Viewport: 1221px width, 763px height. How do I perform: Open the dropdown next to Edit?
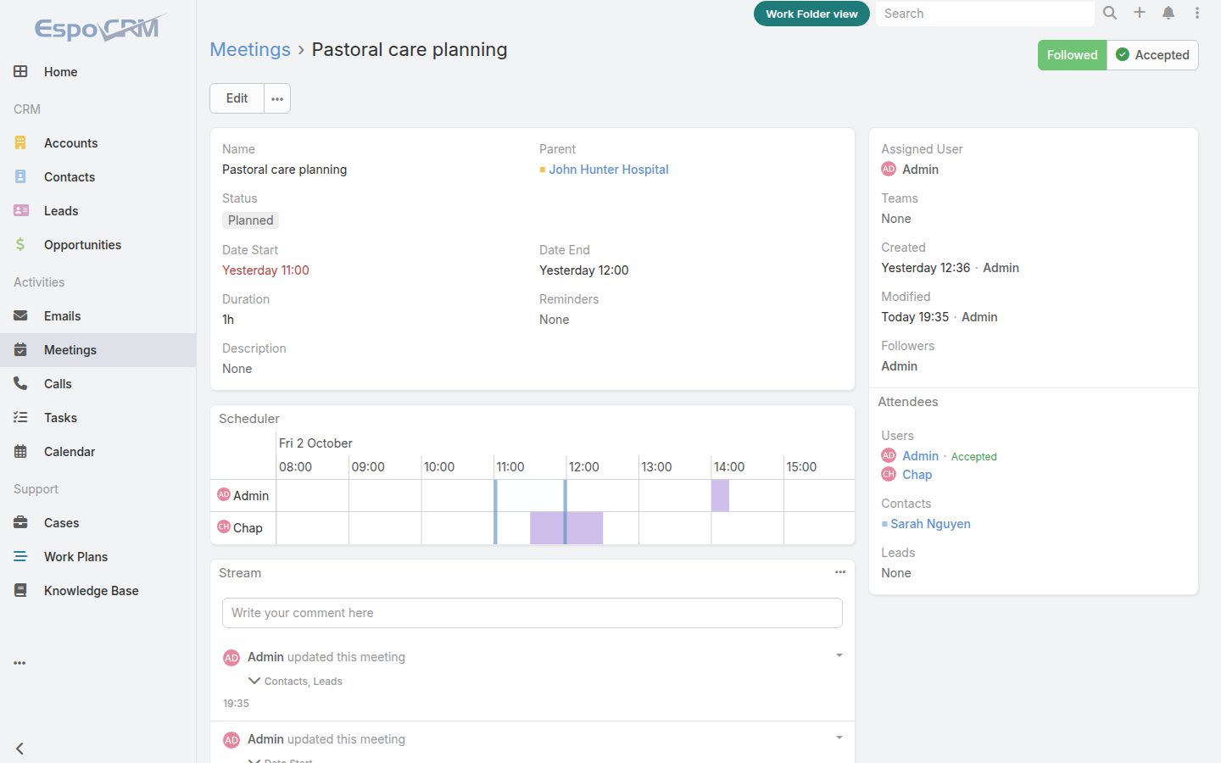coord(277,98)
